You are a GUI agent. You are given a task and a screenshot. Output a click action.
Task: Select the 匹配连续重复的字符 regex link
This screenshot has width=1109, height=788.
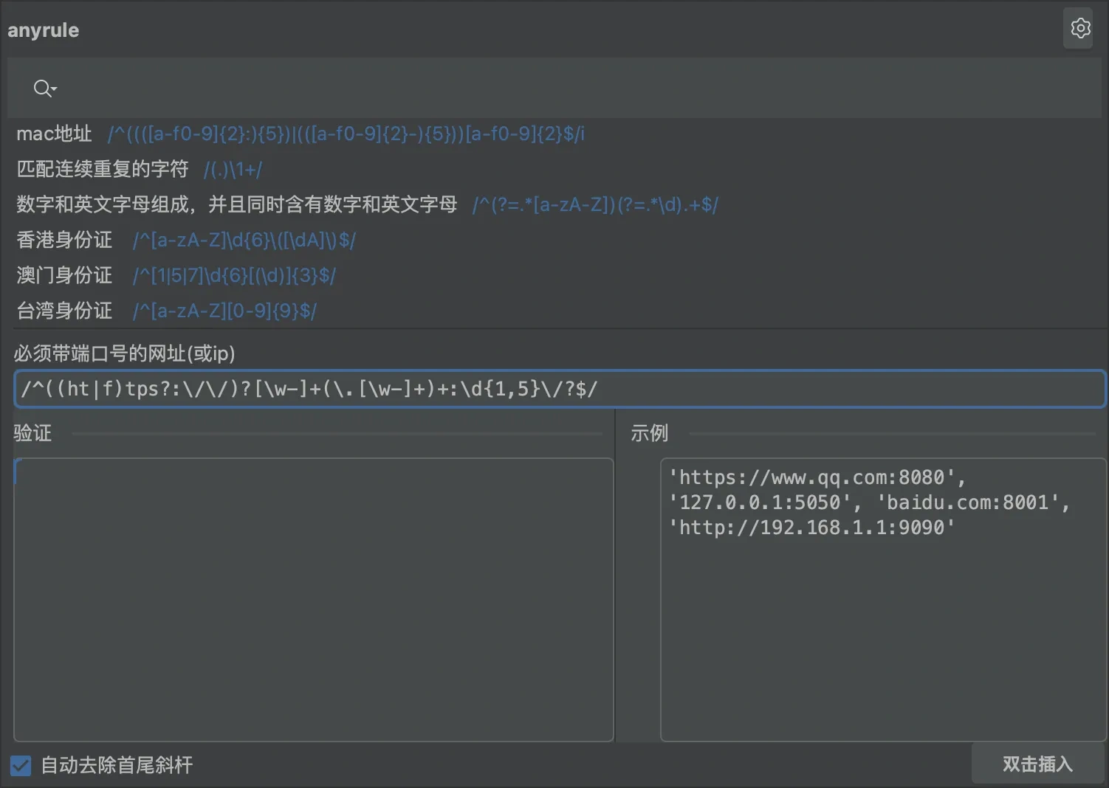[232, 169]
